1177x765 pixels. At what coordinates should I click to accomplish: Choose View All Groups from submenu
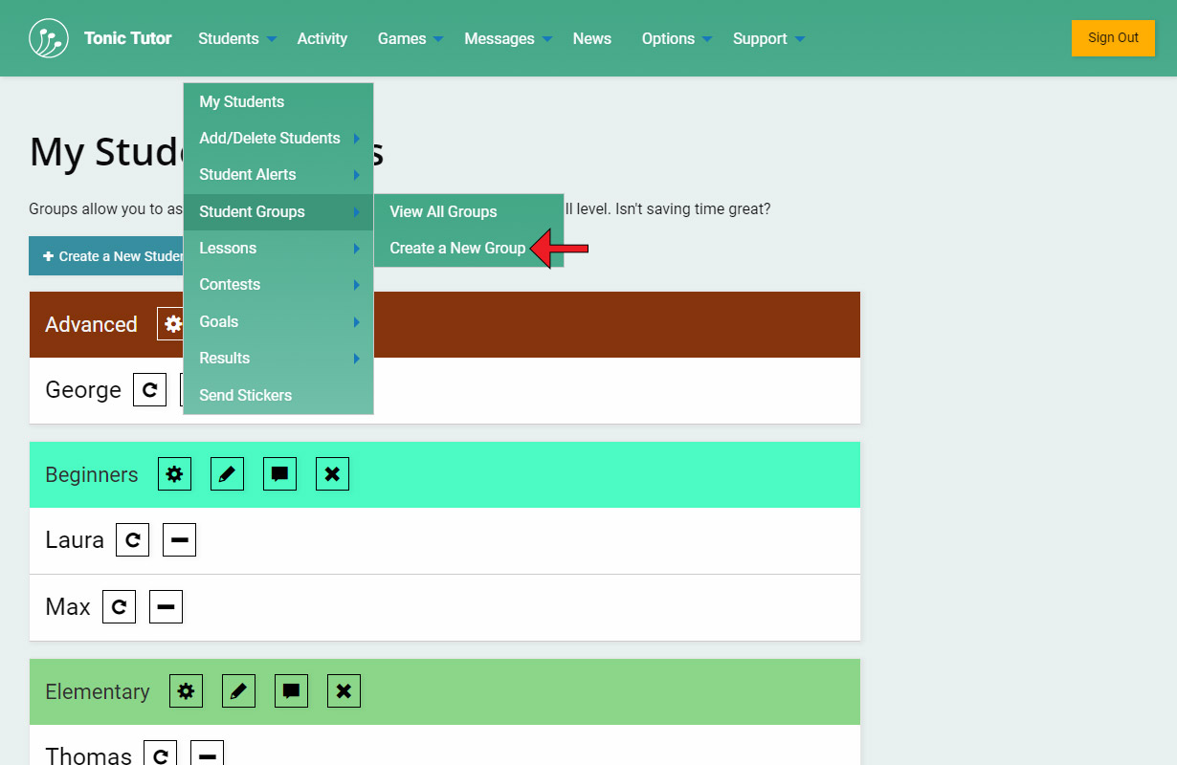coord(443,212)
